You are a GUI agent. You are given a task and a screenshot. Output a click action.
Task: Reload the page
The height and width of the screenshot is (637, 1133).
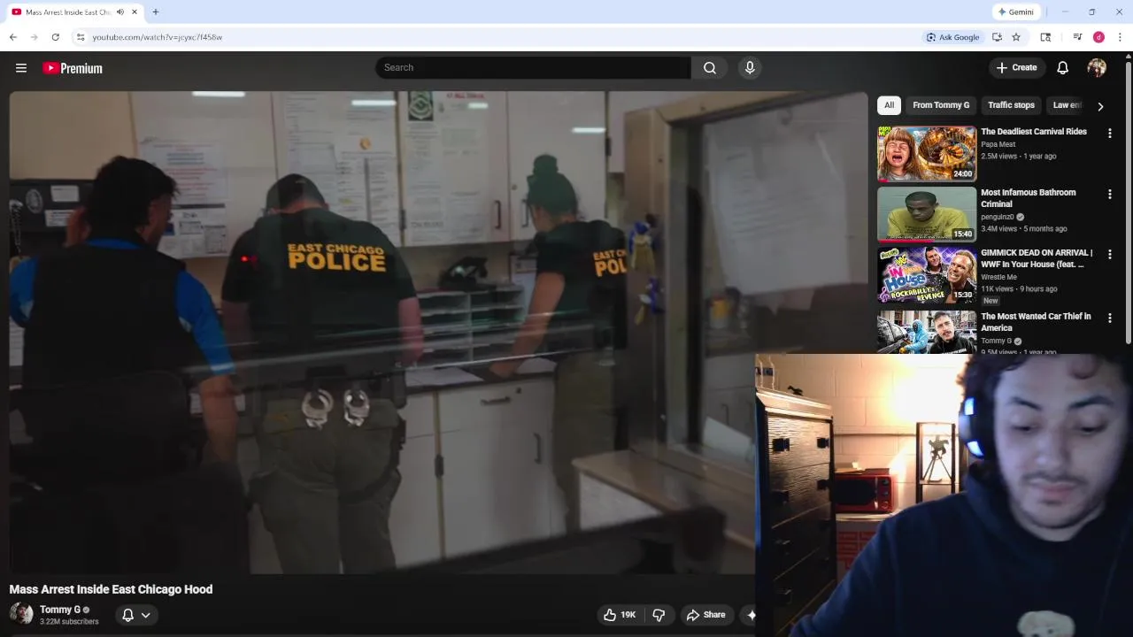pos(56,37)
